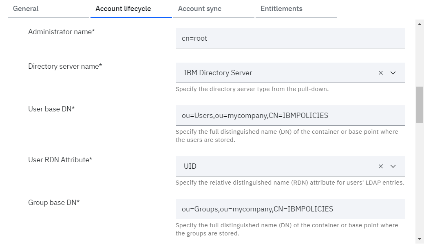Image resolution: width=435 pixels, height=246 pixels.
Task: Click into the User base DN field
Action: (290, 115)
